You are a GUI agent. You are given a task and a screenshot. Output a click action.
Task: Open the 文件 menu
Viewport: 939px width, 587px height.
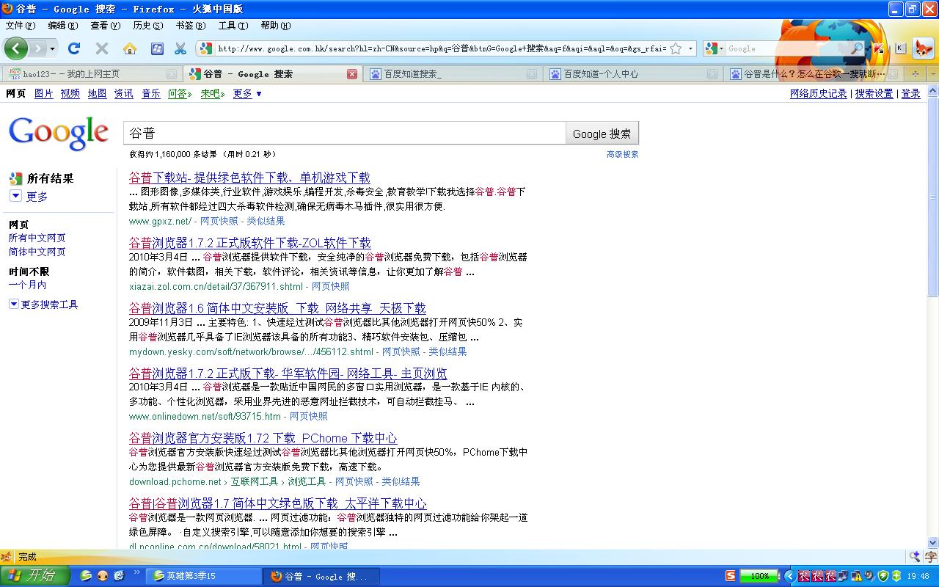click(x=20, y=26)
